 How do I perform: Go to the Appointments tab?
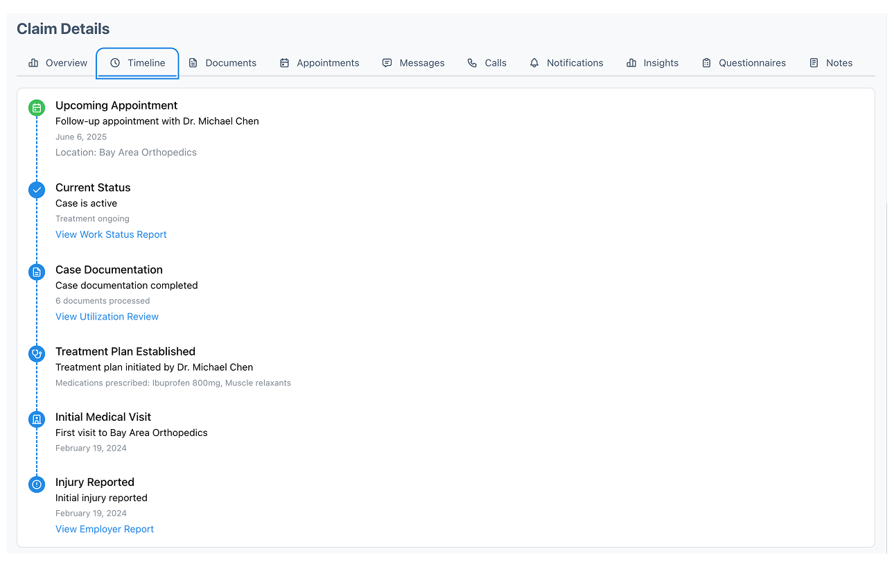pos(319,62)
